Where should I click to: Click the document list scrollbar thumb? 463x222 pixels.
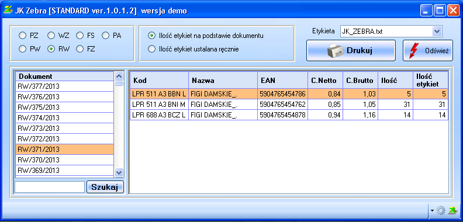coord(119,84)
